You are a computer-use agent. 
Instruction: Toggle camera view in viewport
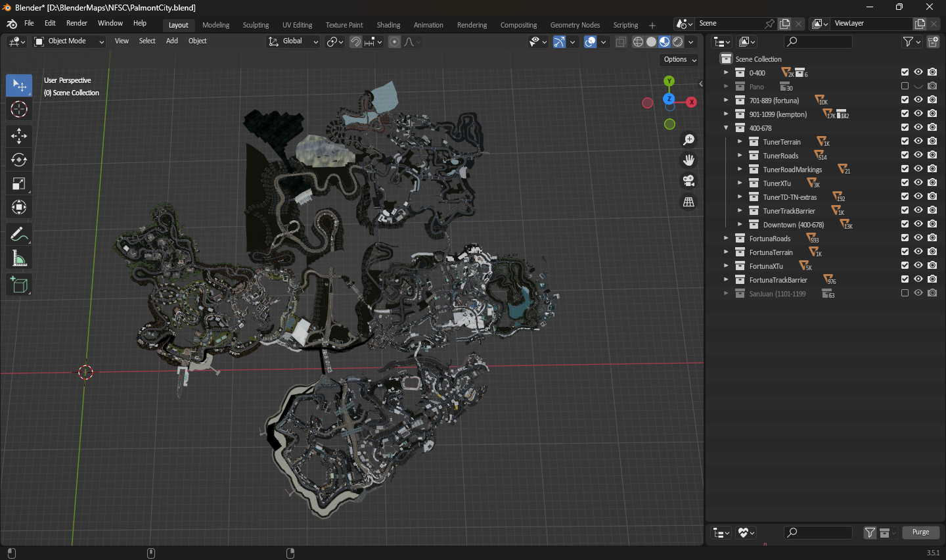688,181
